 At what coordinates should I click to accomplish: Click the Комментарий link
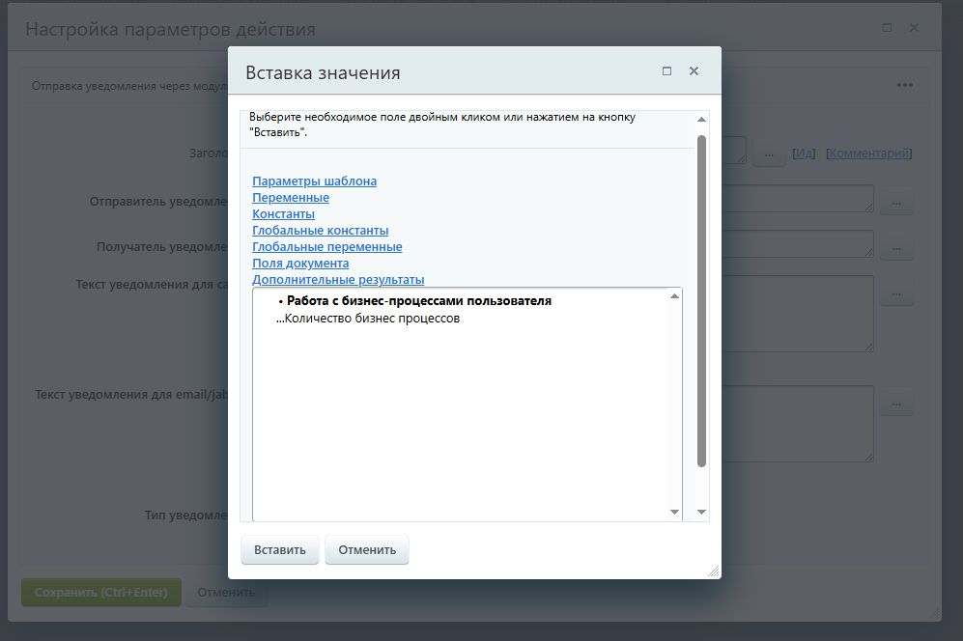click(868, 153)
